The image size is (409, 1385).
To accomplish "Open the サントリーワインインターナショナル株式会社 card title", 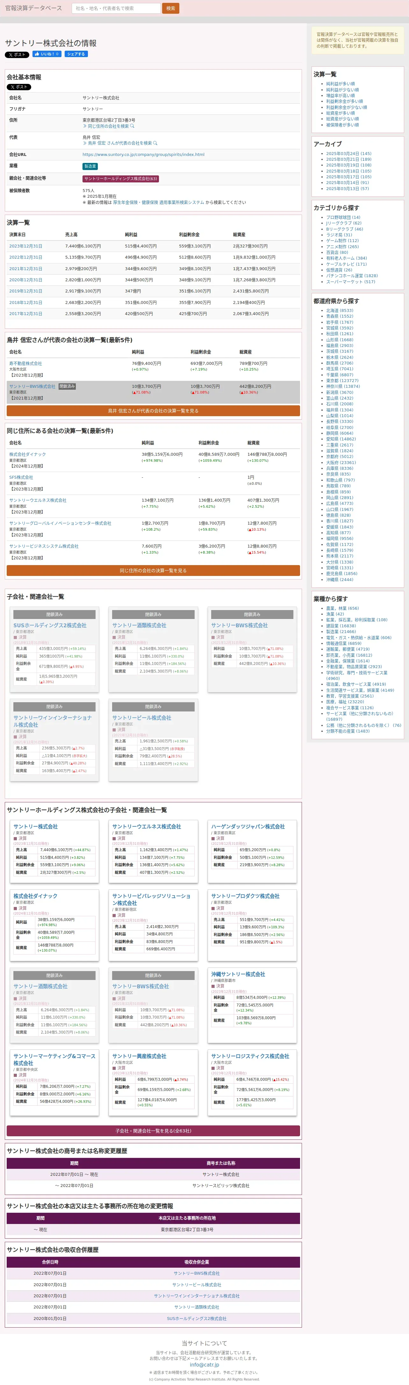I will (53, 721).
